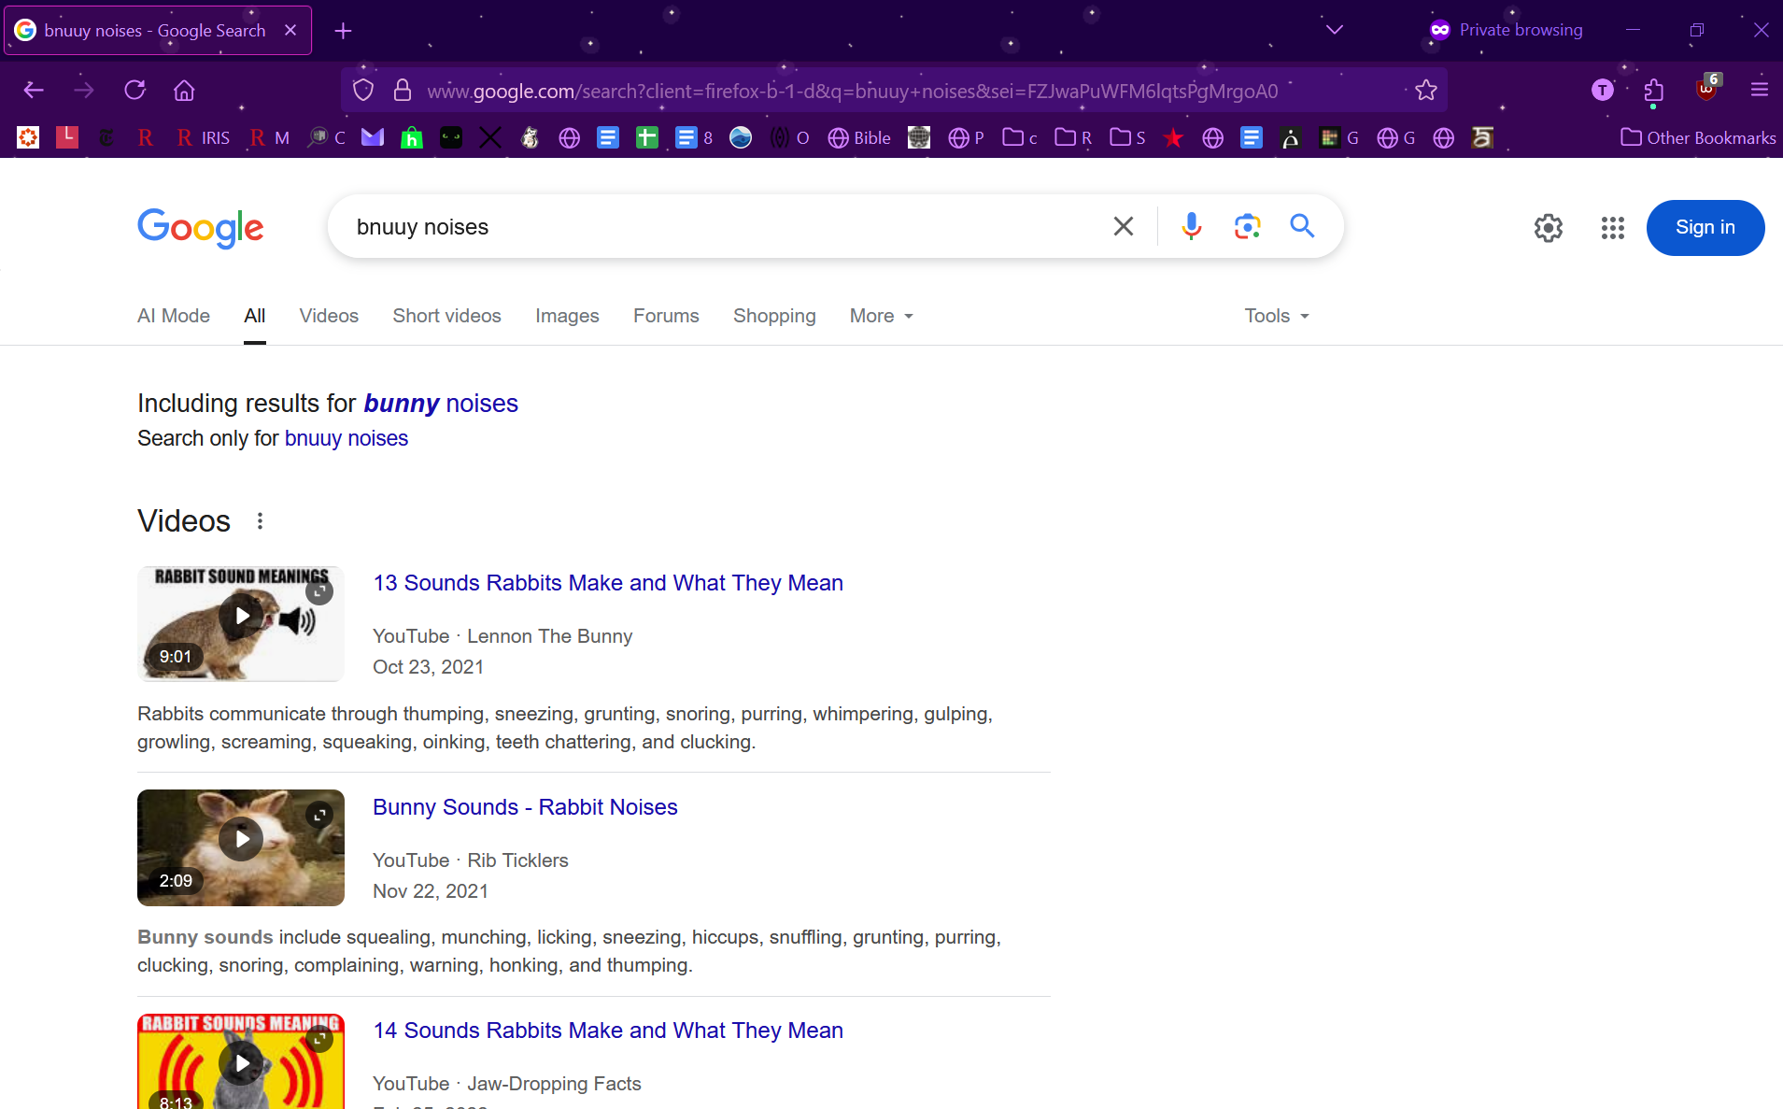Open tracking protection shield info
The image size is (1783, 1109).
(363, 91)
